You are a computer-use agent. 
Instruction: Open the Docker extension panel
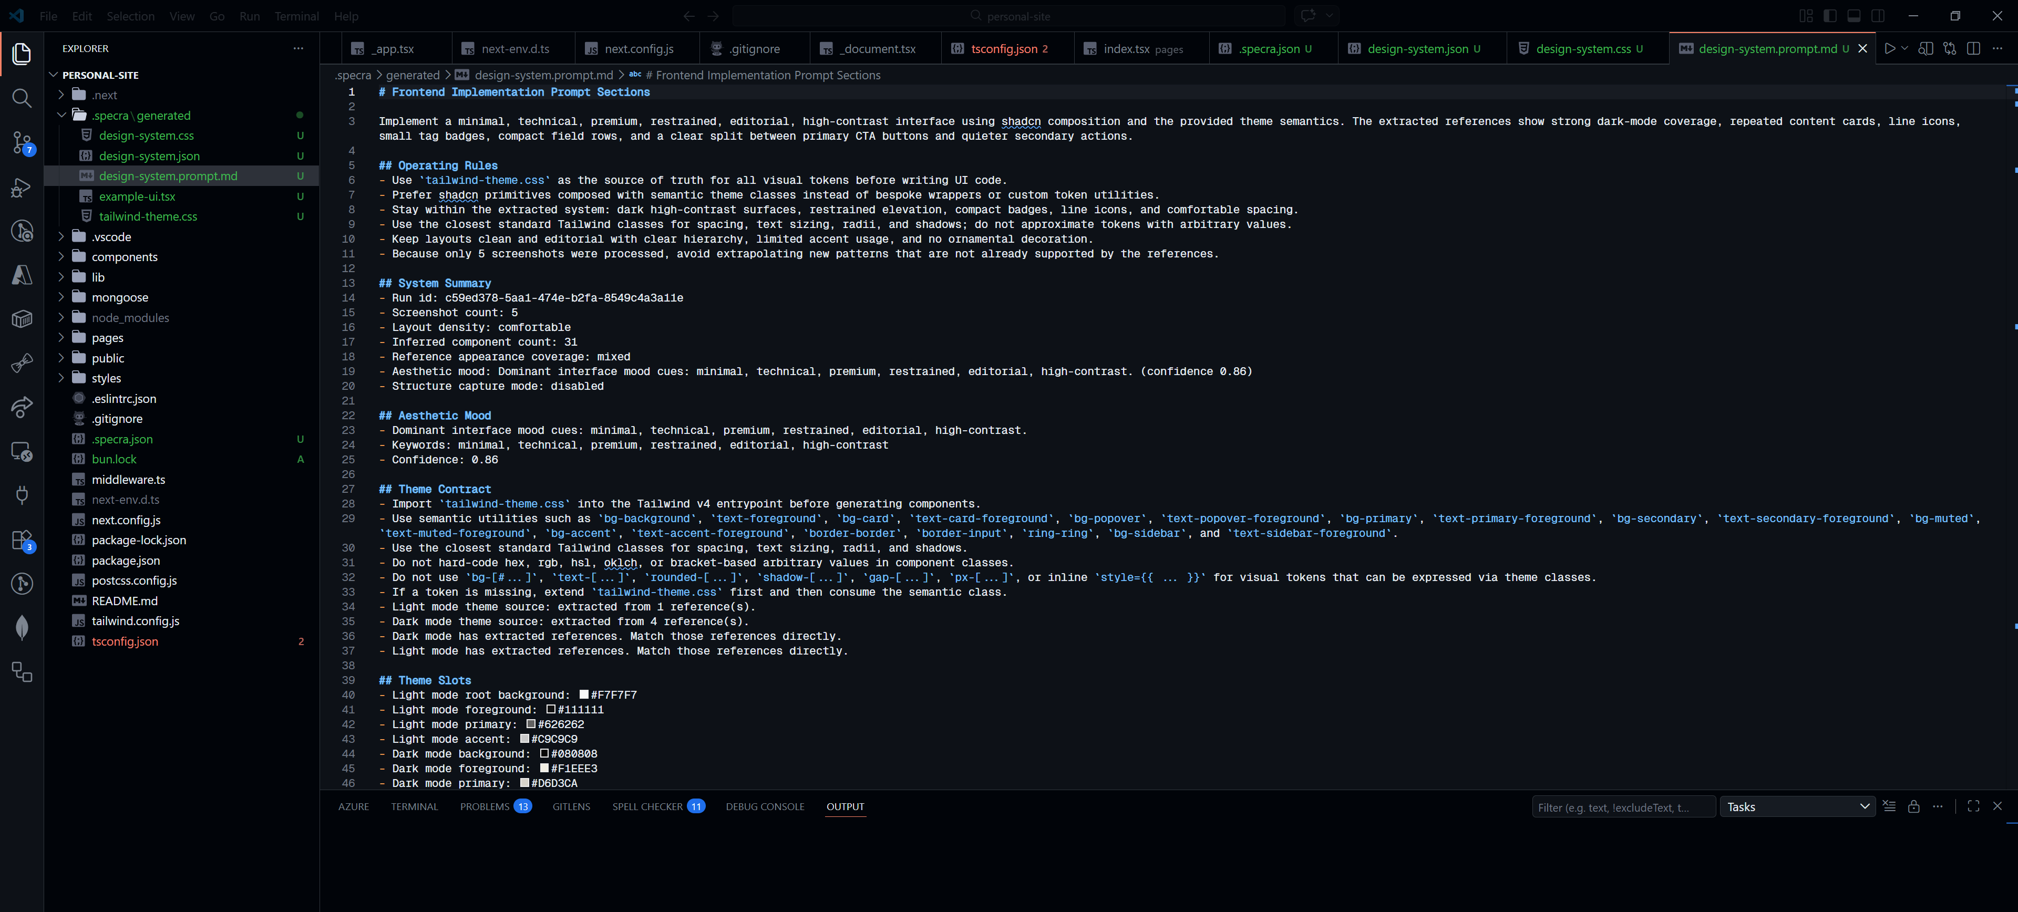click(21, 318)
